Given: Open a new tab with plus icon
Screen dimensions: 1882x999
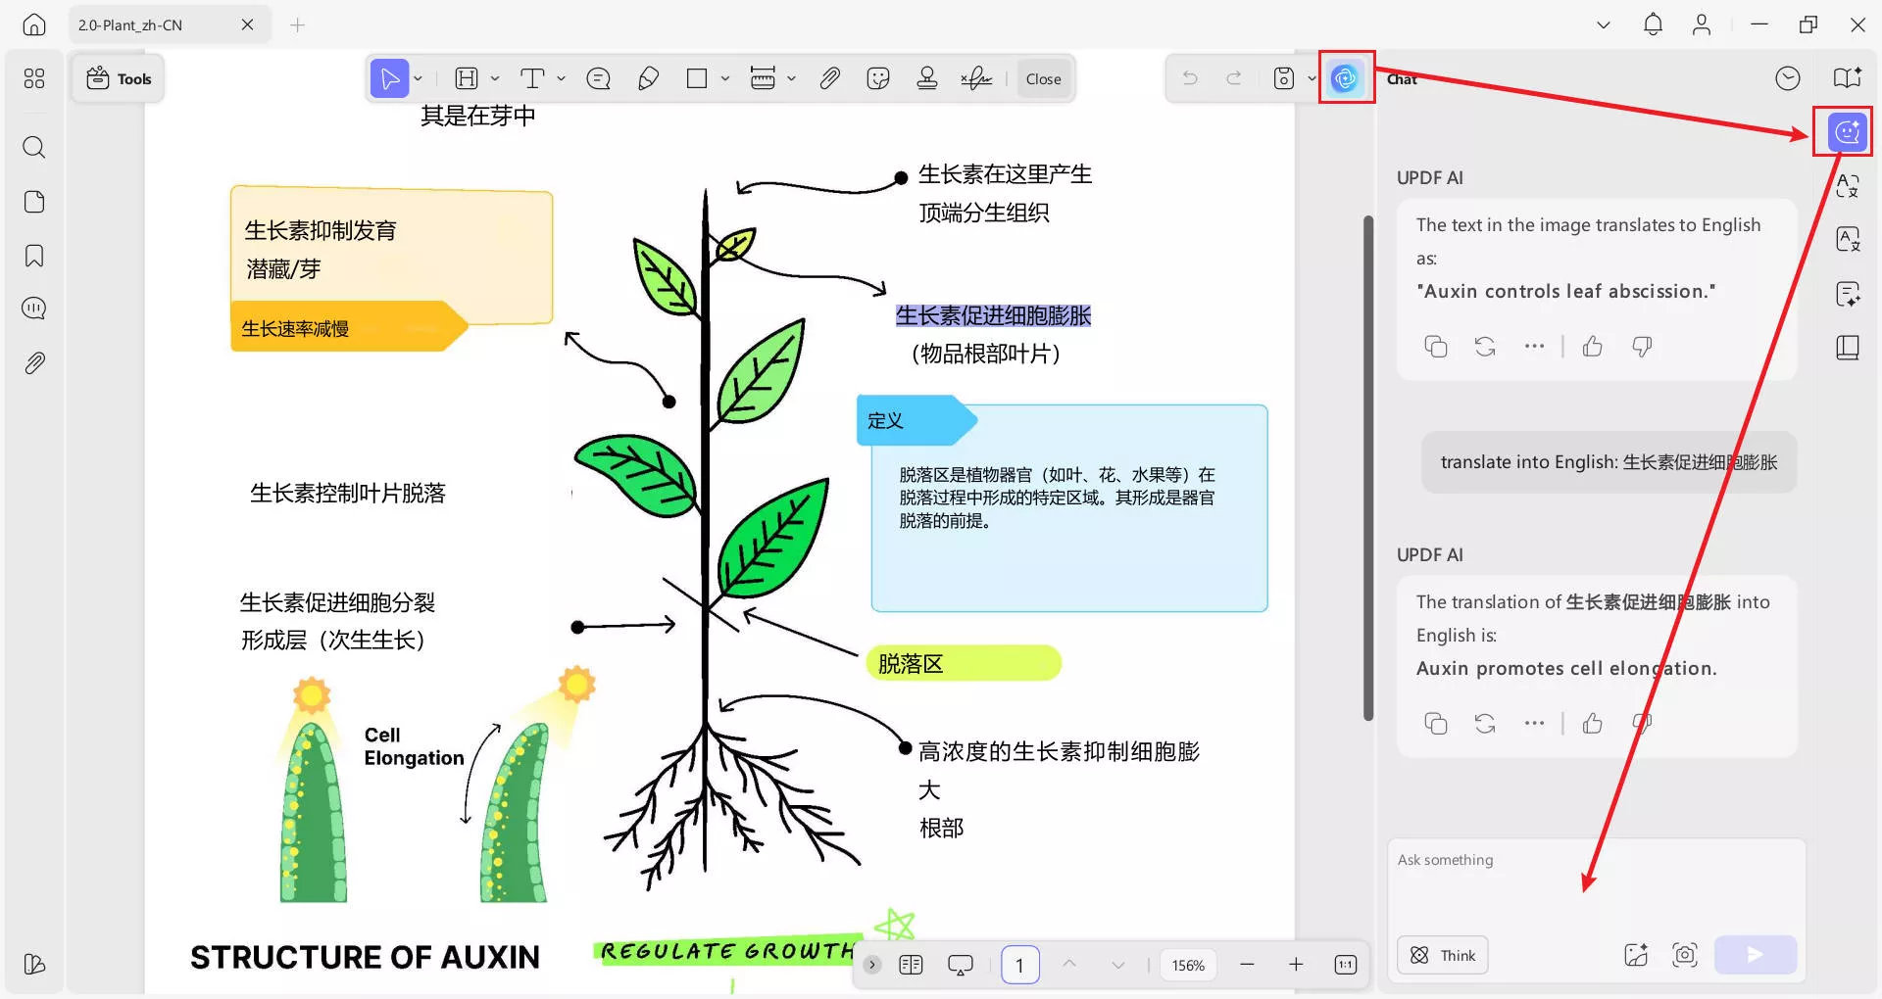Looking at the screenshot, I should click(x=298, y=24).
